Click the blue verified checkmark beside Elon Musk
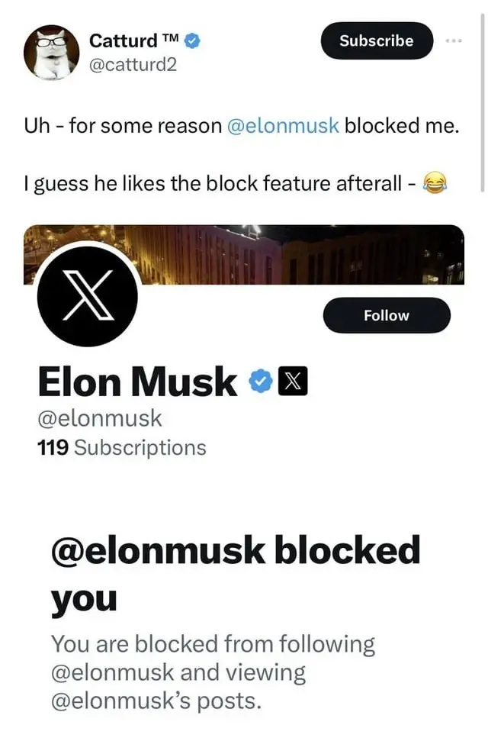 tap(262, 382)
